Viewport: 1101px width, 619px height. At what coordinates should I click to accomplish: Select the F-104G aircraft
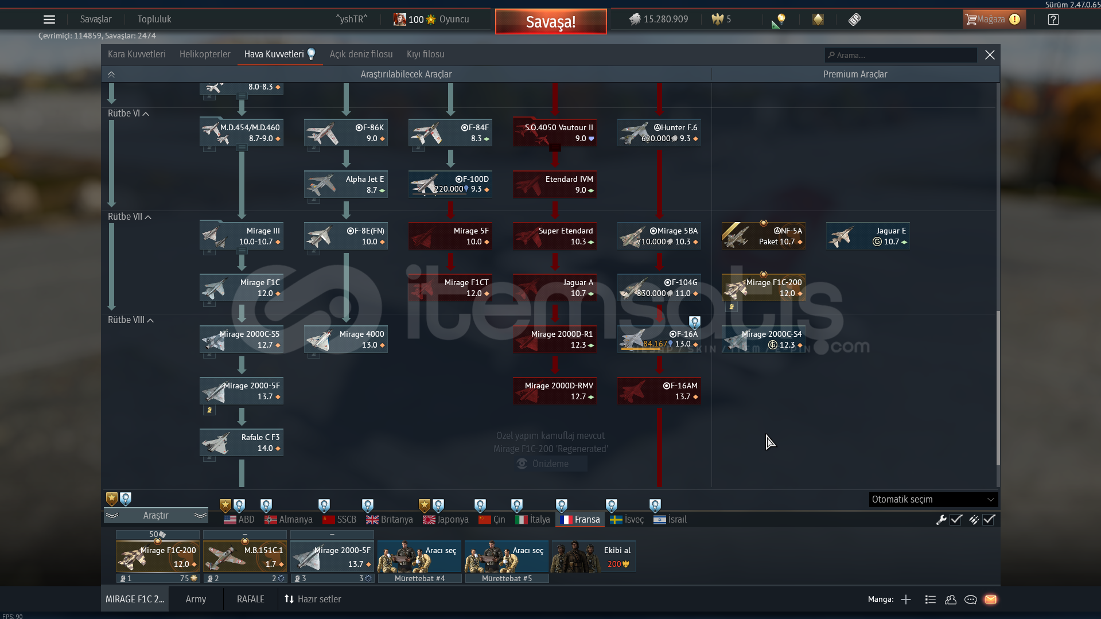[659, 287]
